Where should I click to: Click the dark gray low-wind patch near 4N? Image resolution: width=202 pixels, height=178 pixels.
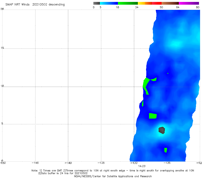tap(162, 130)
